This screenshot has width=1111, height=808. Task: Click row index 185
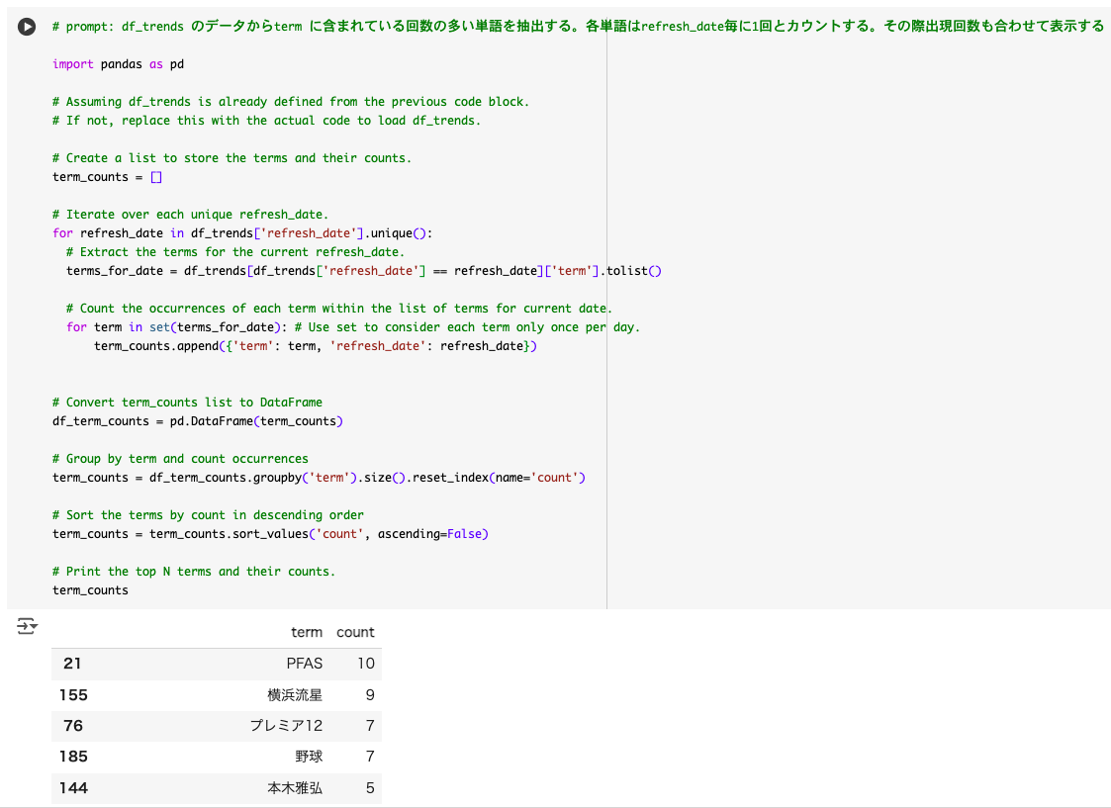click(x=73, y=757)
